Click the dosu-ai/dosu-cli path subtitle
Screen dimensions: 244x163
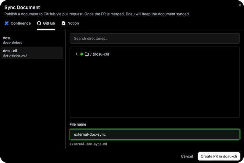15,55
